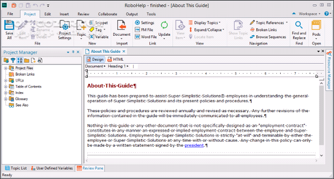The height and width of the screenshot is (179, 334).
Task: Switch editor to Design view
Action: click(95, 60)
